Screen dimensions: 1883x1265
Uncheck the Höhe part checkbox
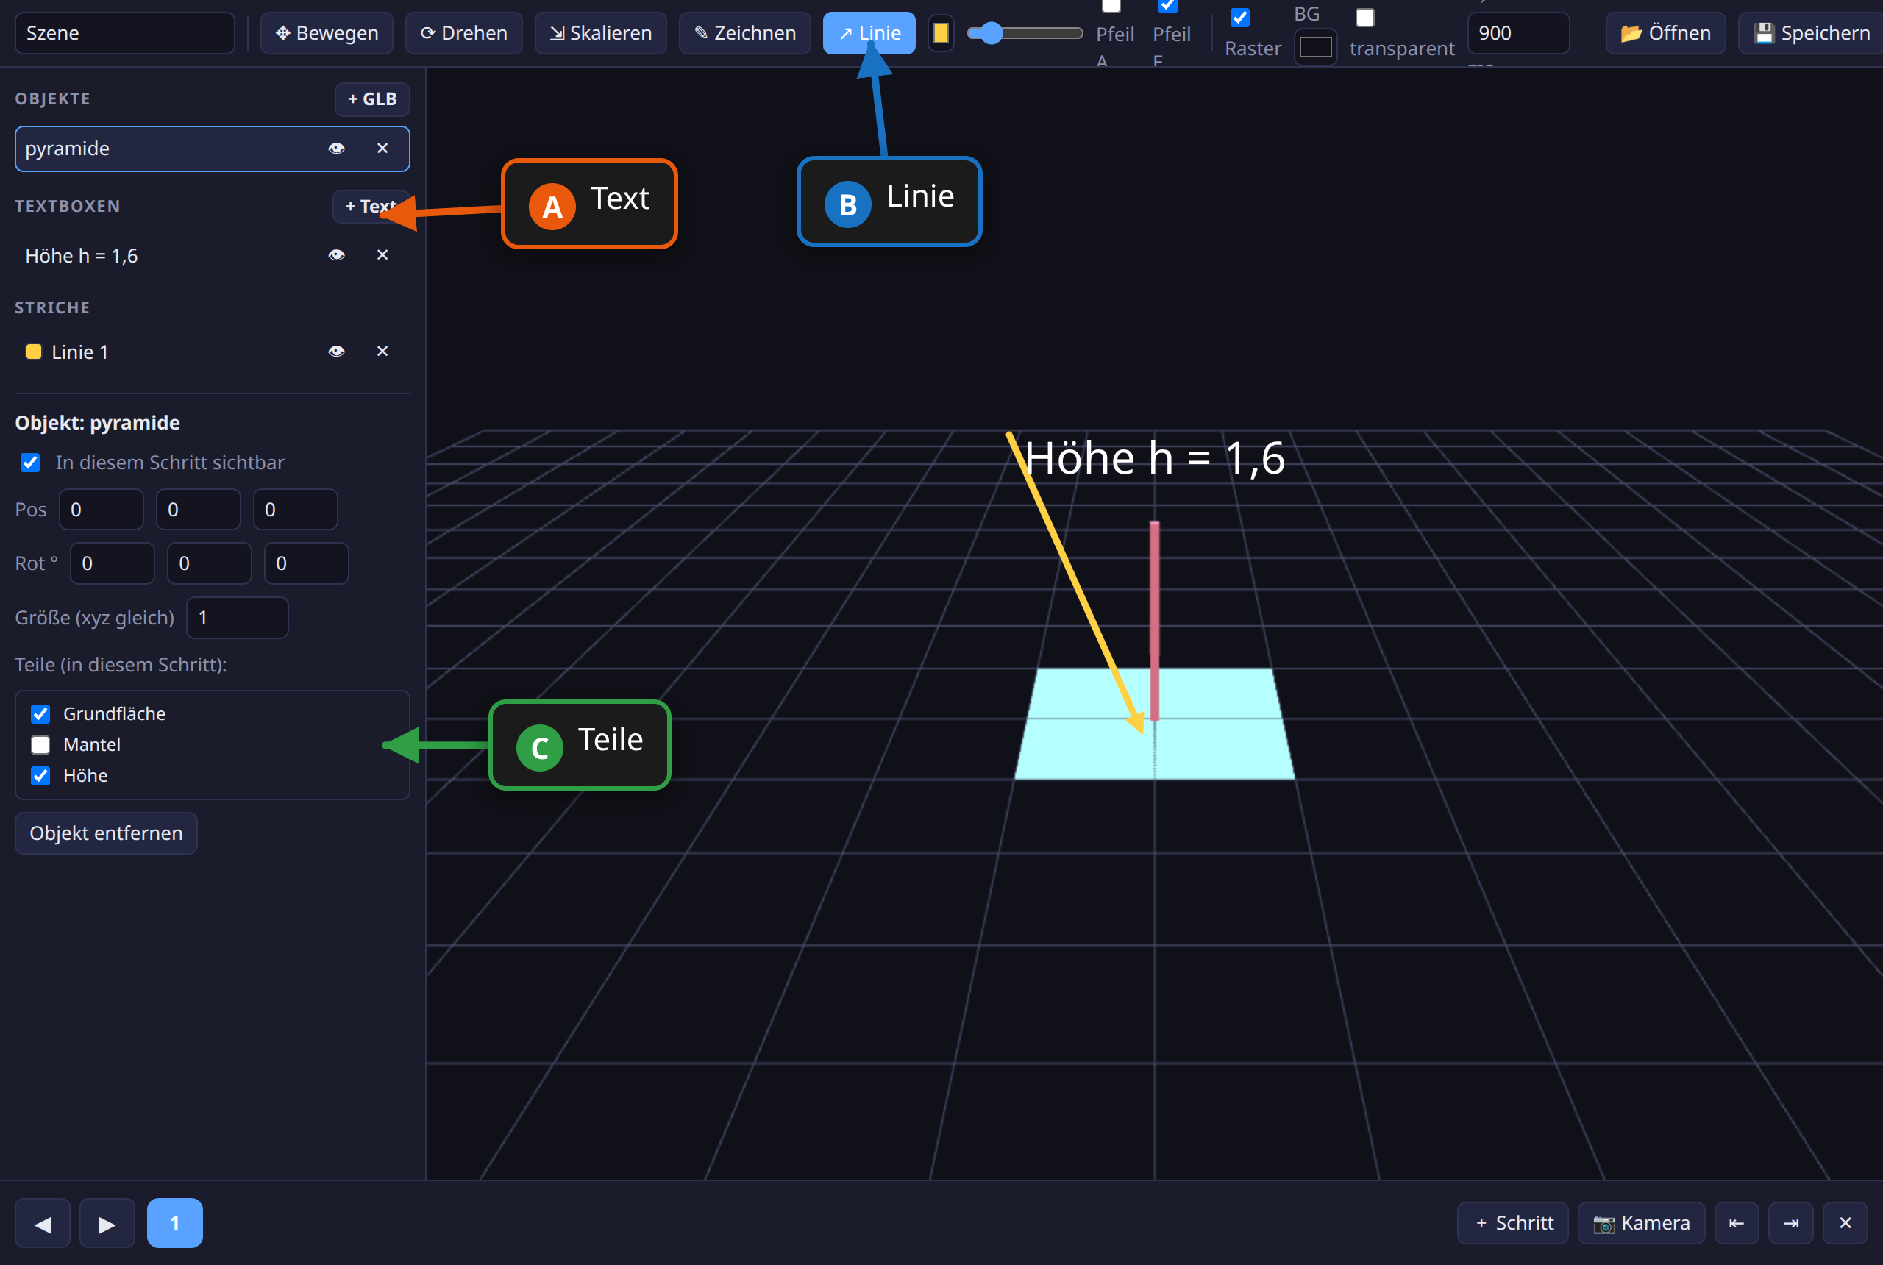(x=40, y=775)
